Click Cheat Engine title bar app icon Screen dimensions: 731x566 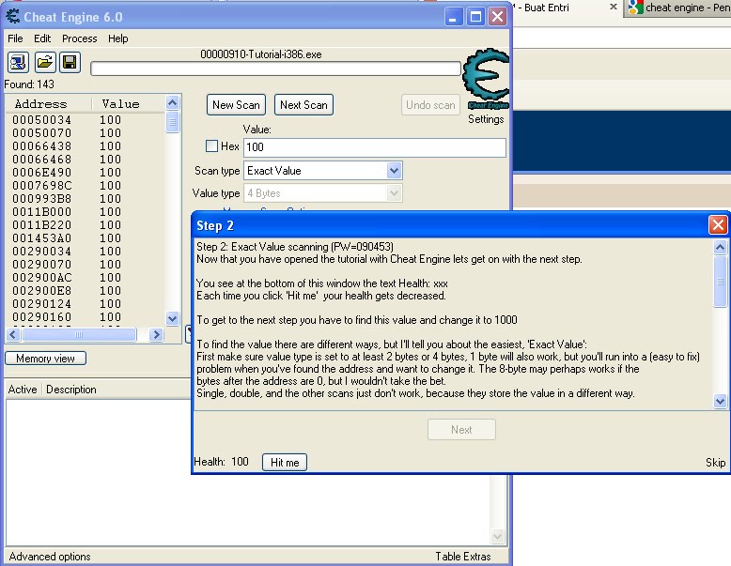(x=12, y=17)
